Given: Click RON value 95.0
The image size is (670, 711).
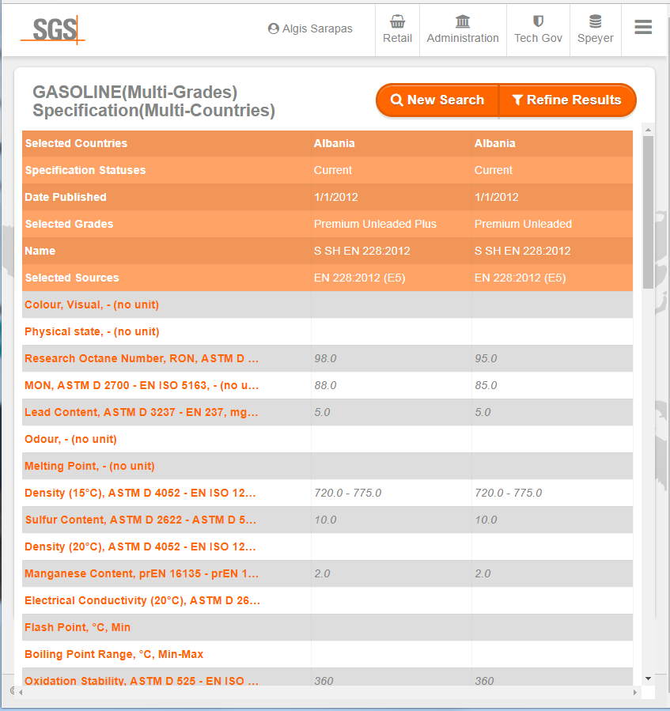Looking at the screenshot, I should [486, 358].
